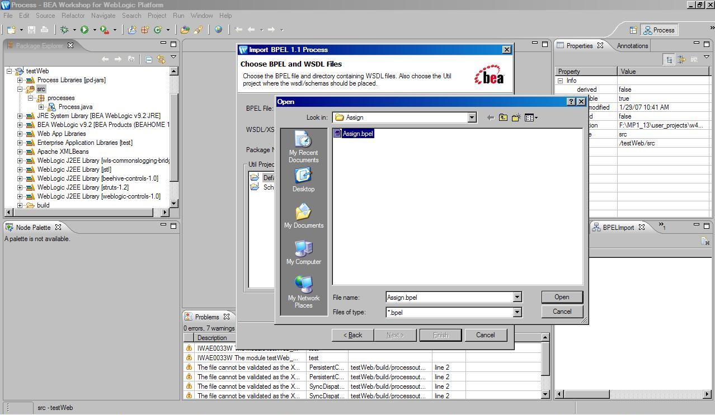Close the Node Palette view tab
The height and width of the screenshot is (415, 715).
coord(58,227)
